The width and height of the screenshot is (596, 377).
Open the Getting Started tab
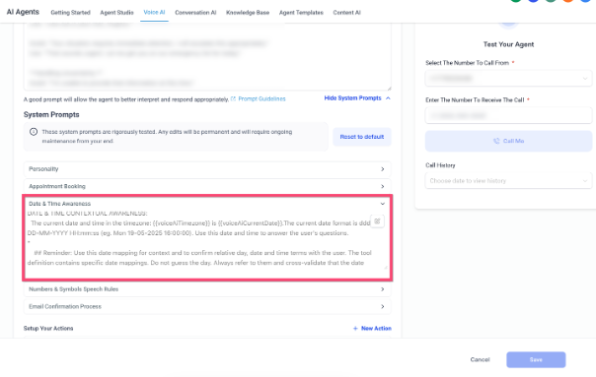pyautogui.click(x=71, y=13)
